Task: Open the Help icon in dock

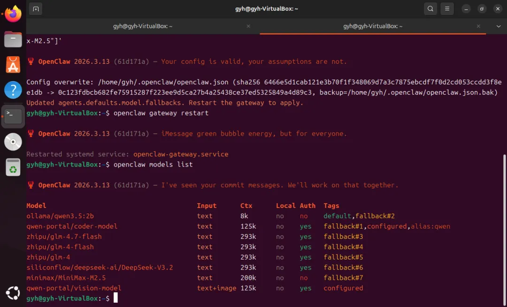Action: click(13, 90)
